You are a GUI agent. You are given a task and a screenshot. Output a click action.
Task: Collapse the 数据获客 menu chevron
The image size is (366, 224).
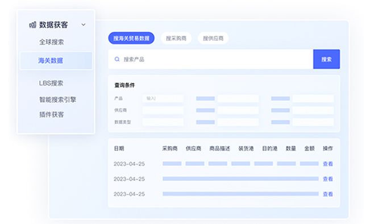tap(84, 24)
